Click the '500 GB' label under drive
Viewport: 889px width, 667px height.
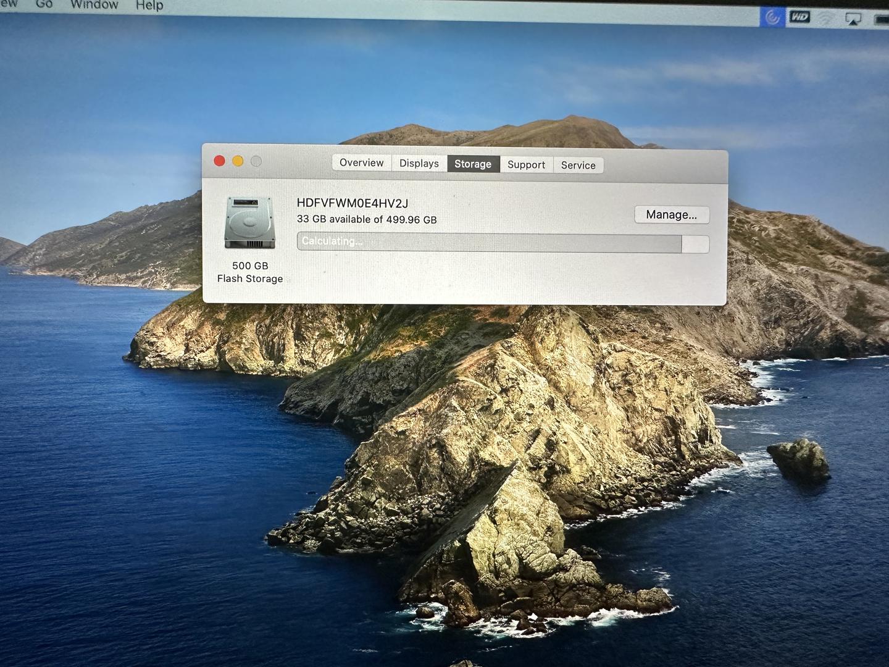pyautogui.click(x=250, y=266)
